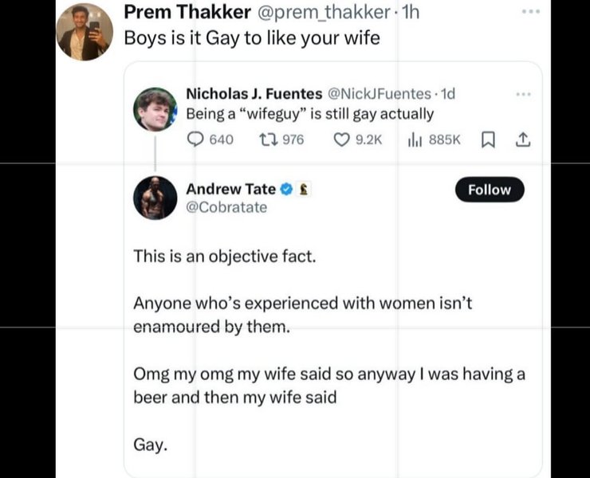Open view analytics icon showing 885K
Image resolution: width=590 pixels, height=478 pixels.
tap(414, 139)
